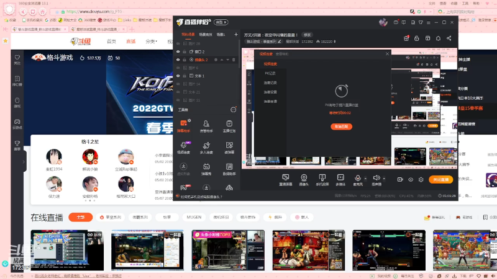Screen dimensions: 497x279
Task: Open the gift box icon in stream header
Action: pos(406,38)
